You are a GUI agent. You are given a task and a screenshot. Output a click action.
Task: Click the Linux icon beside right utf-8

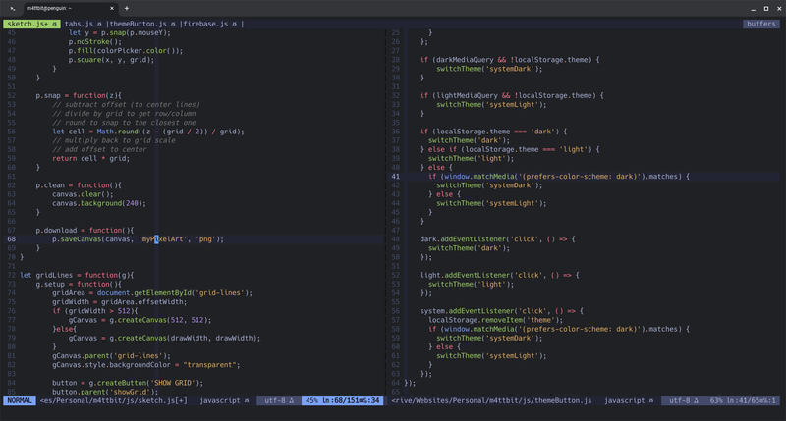(696, 400)
